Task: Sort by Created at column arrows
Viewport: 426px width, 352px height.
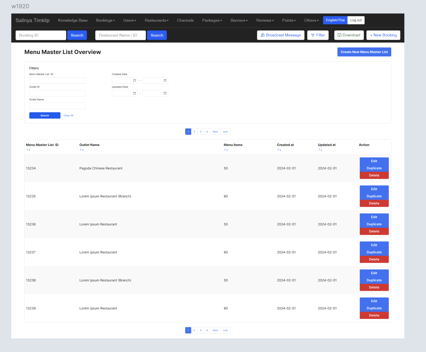Action: [x=279, y=150]
